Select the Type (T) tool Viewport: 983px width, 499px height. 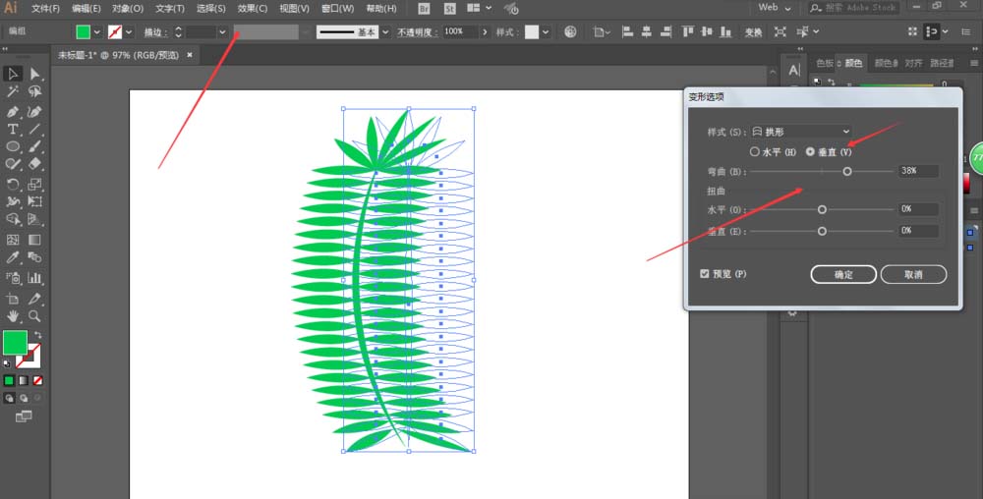[13, 129]
